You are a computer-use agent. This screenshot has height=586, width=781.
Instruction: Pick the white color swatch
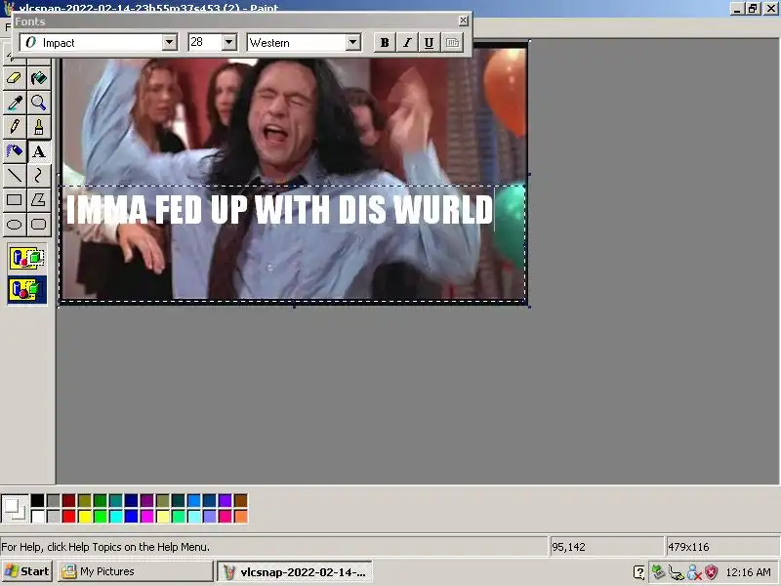point(37,517)
